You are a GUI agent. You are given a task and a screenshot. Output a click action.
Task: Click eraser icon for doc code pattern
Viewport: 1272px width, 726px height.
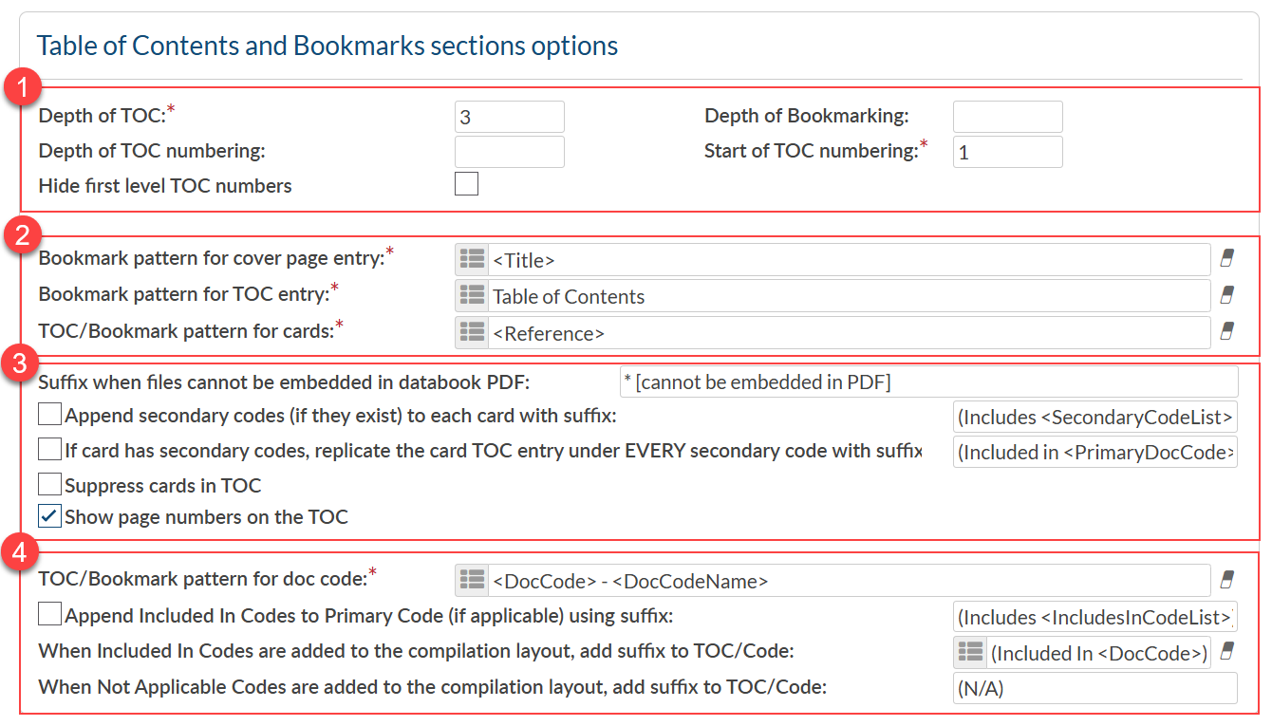tap(1226, 579)
